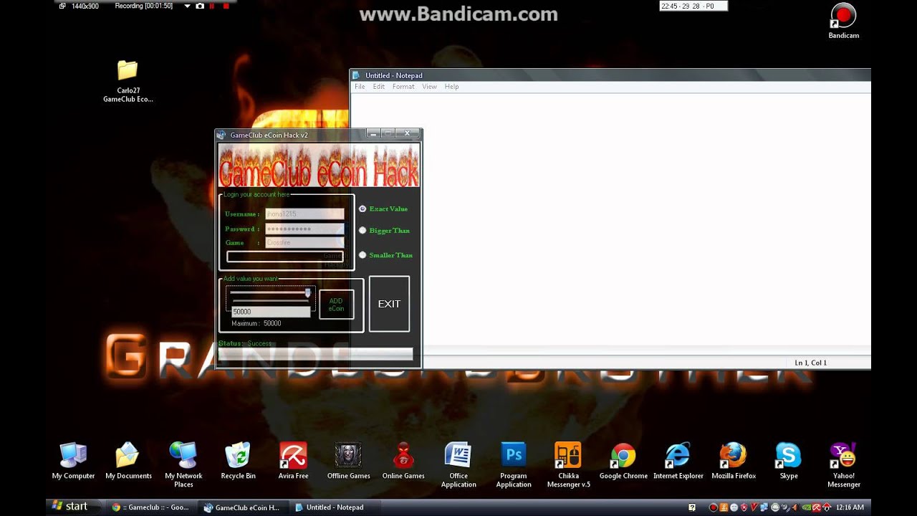917x516 pixels.
Task: Click the EXIT button in hack tool
Action: 389,304
